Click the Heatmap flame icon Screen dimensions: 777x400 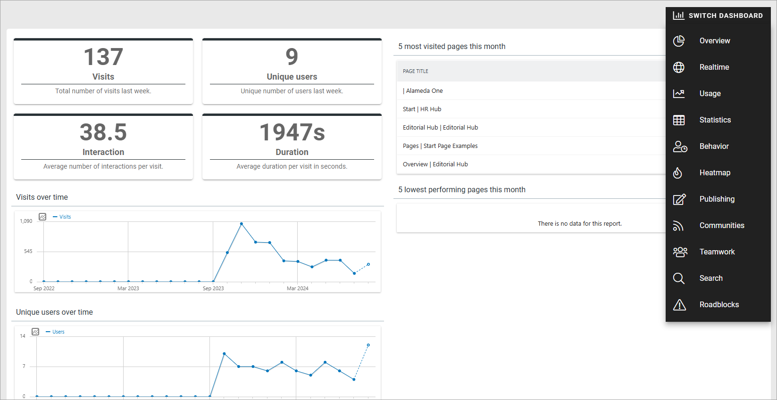click(x=677, y=173)
